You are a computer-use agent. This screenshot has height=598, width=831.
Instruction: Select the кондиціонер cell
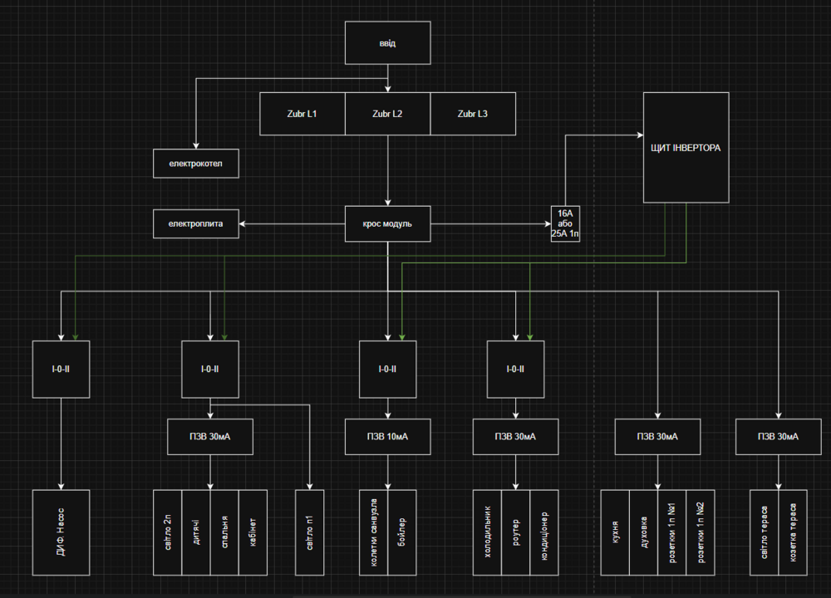[544, 532]
